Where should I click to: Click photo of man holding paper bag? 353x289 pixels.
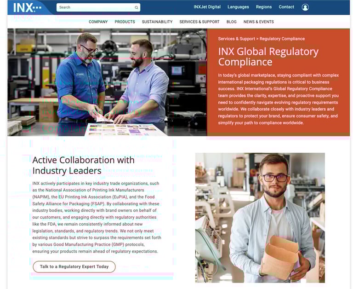260,218
